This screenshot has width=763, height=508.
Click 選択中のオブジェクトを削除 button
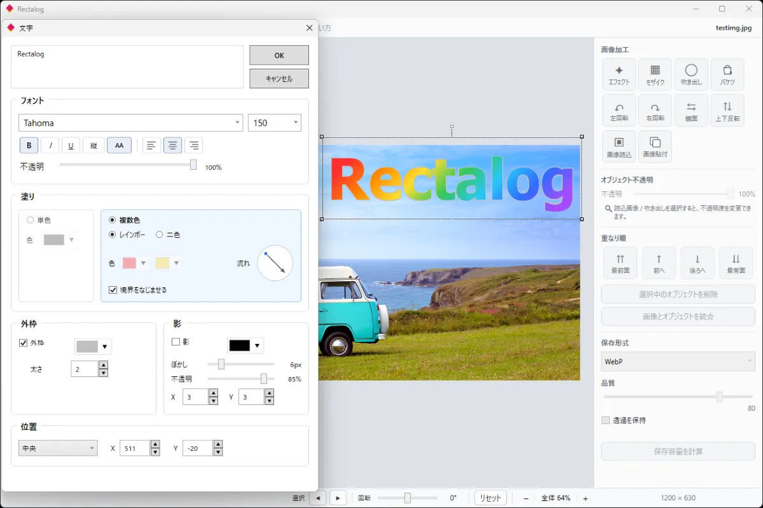[x=678, y=295]
